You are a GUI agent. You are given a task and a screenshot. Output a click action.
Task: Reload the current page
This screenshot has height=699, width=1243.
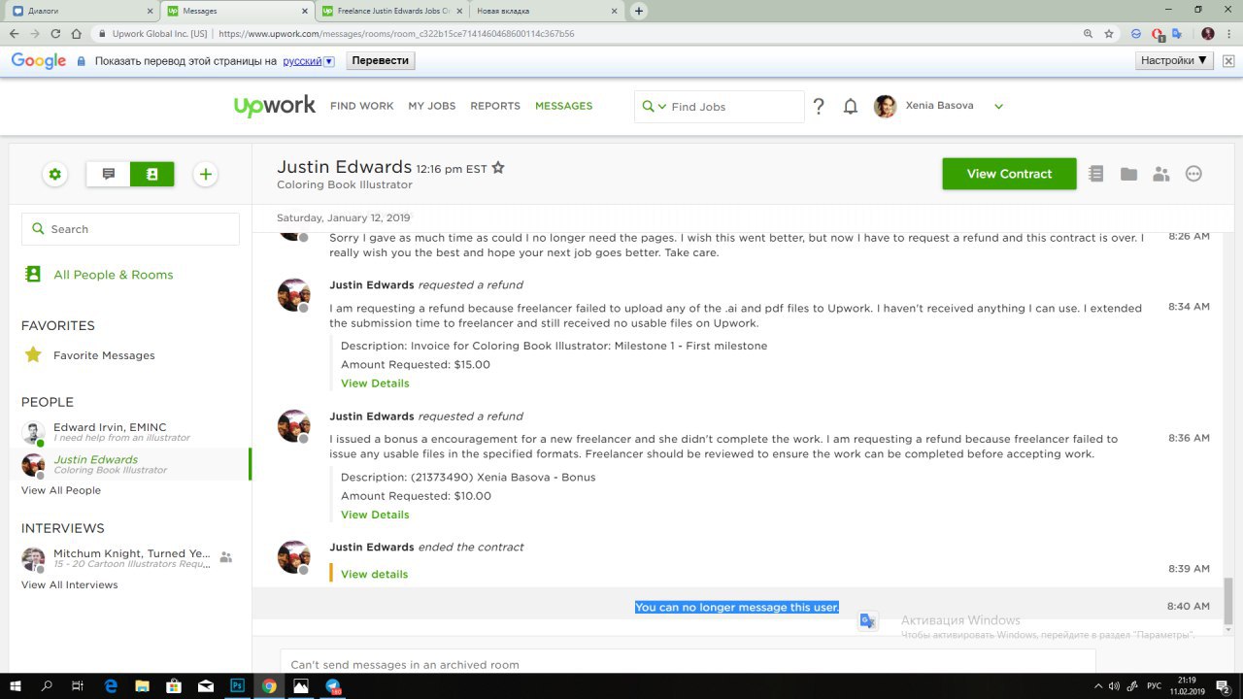pyautogui.click(x=55, y=33)
